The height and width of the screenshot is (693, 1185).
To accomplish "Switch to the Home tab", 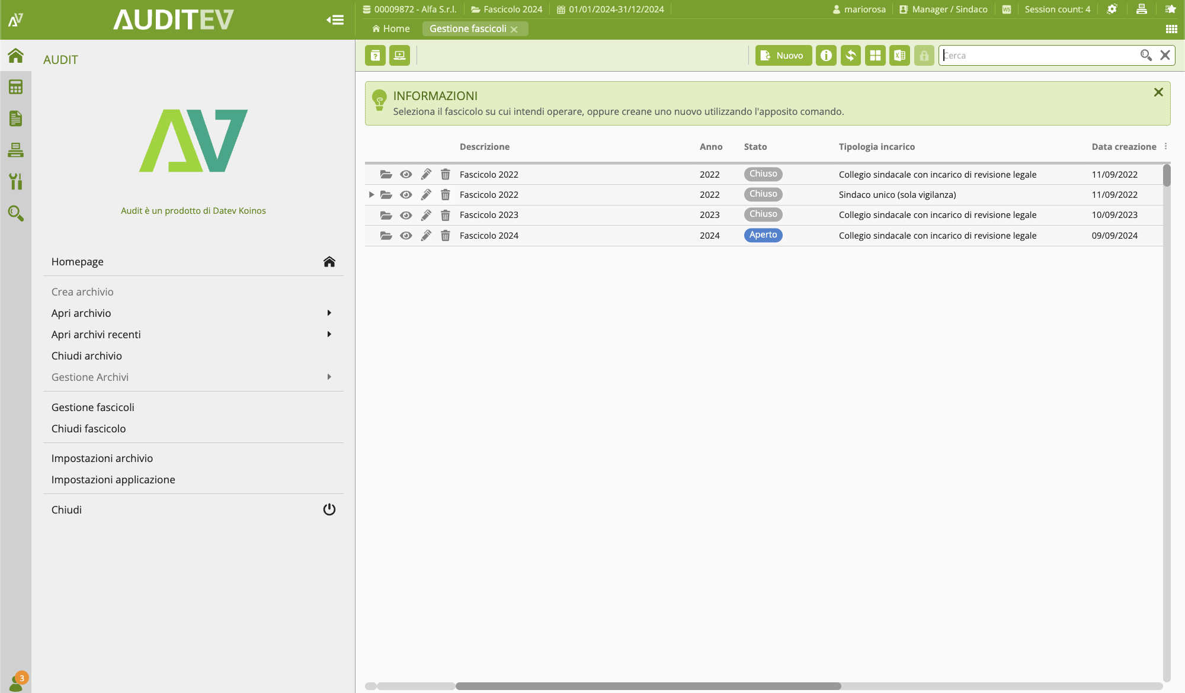I will pyautogui.click(x=391, y=28).
